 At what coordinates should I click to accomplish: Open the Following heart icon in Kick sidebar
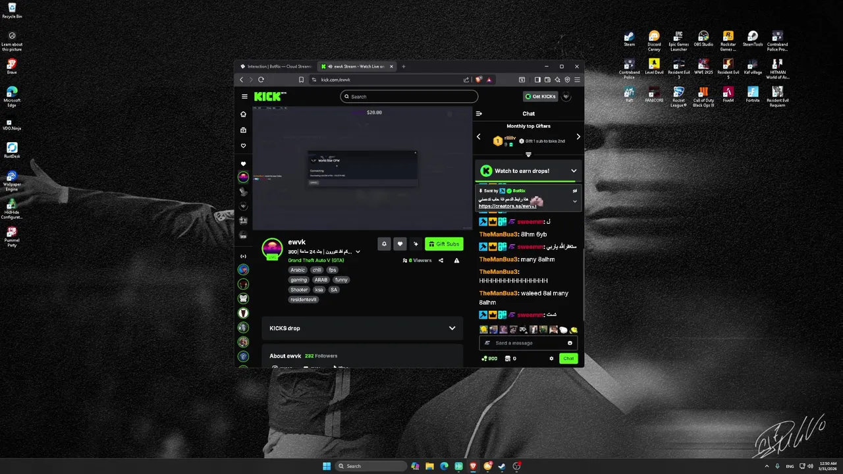(x=243, y=145)
